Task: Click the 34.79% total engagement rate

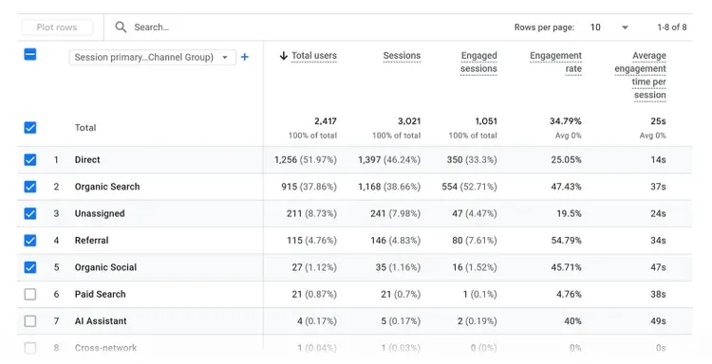Action: pyautogui.click(x=566, y=121)
